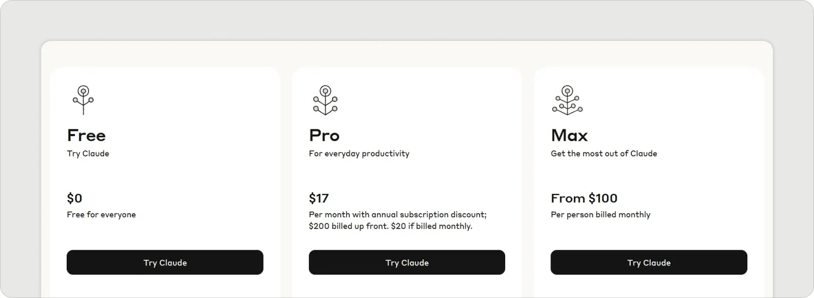Select the Pro plan heading
The image size is (814, 298).
pyautogui.click(x=324, y=136)
